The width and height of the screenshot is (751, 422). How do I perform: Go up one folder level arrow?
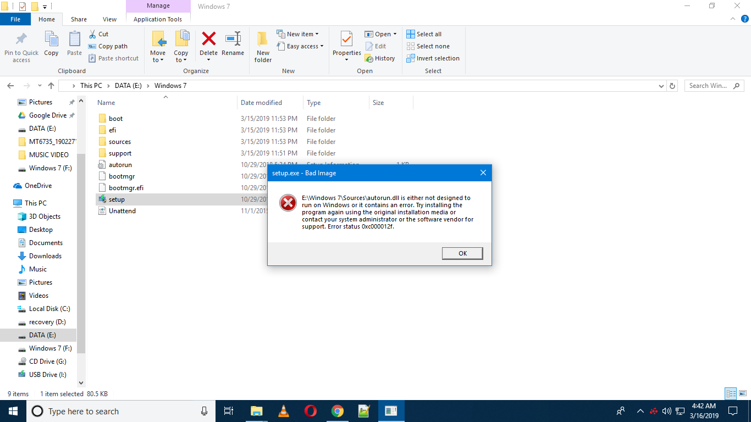tap(51, 86)
